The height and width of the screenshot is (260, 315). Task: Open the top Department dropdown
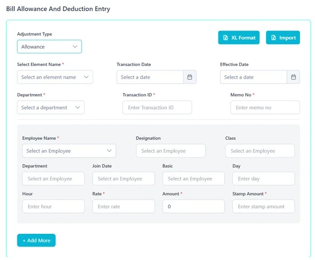click(50, 108)
